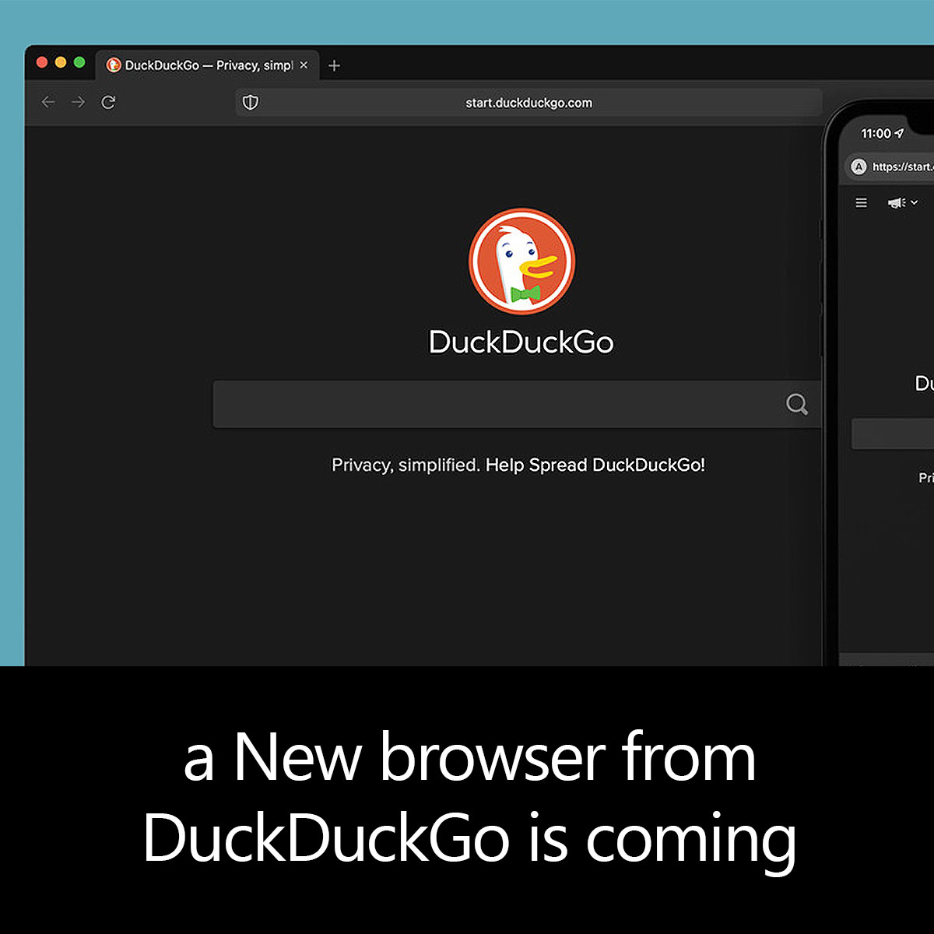The height and width of the screenshot is (934, 934).
Task: Tap the phone's https://start URL field
Action: pos(901,167)
